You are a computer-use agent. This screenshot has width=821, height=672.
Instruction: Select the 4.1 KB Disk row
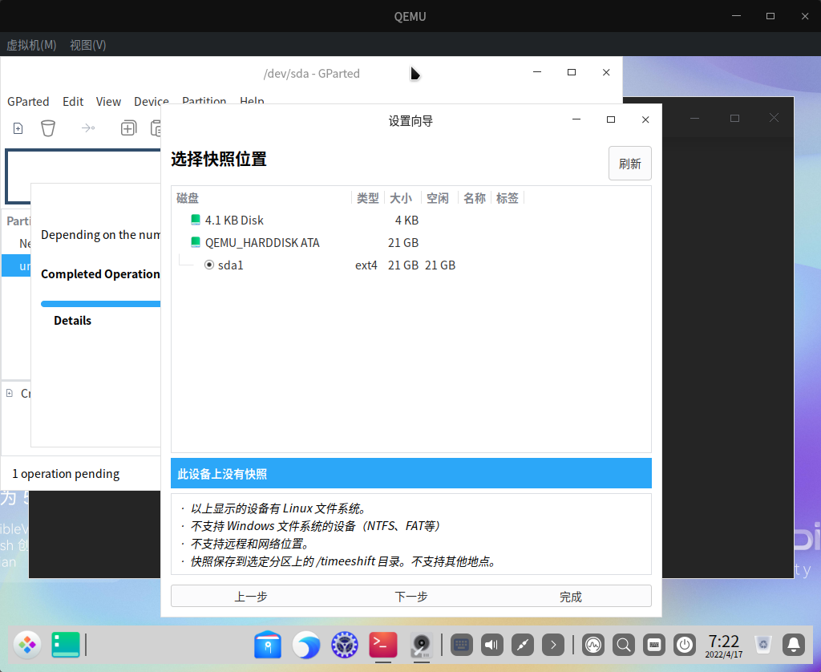point(411,221)
